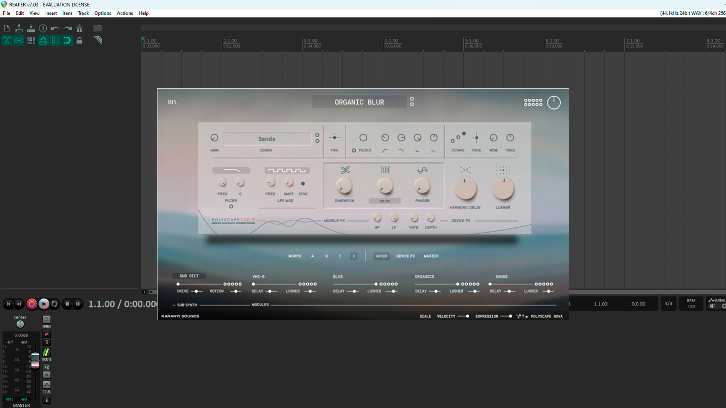Click the Phaser effect knob

(x=422, y=186)
